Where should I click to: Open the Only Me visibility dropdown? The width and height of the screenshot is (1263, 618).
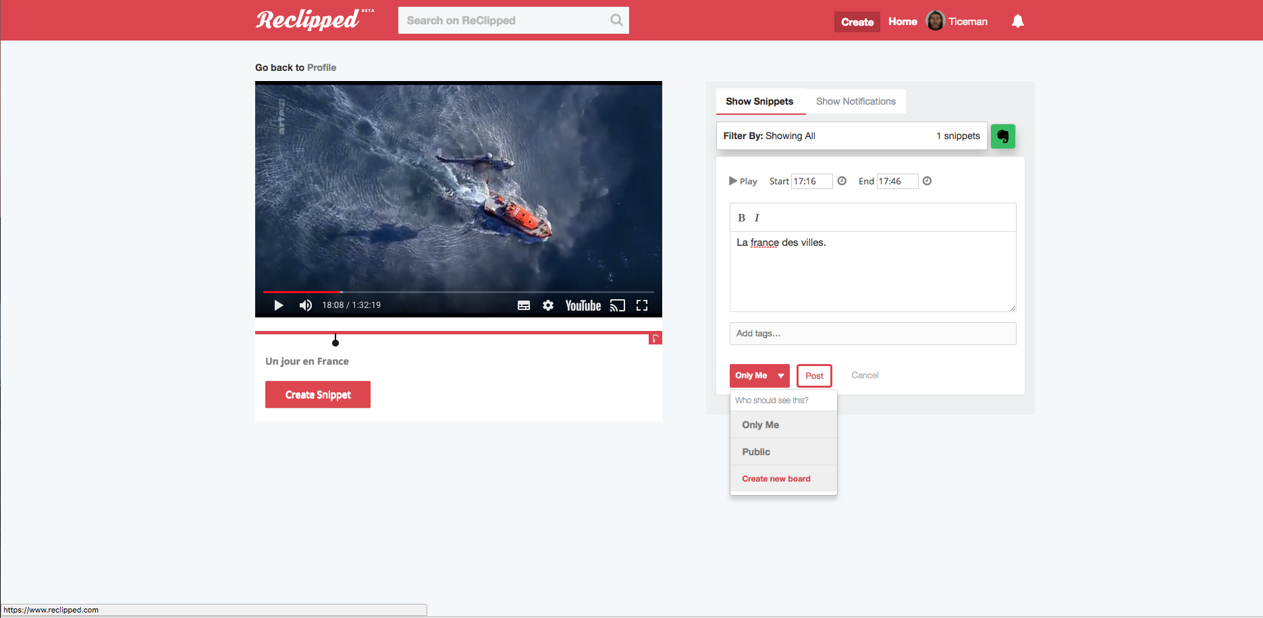pos(759,376)
